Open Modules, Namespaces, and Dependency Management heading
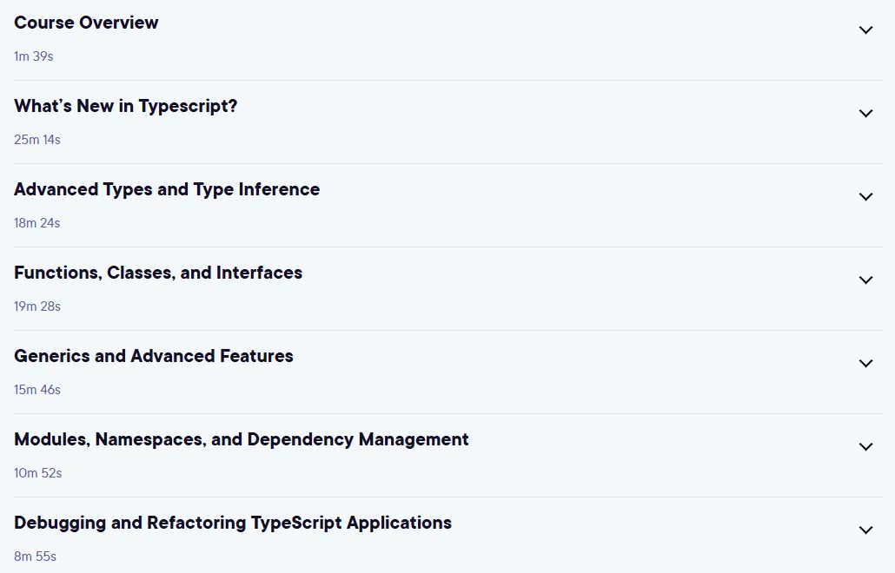The height and width of the screenshot is (573, 895). 242,439
